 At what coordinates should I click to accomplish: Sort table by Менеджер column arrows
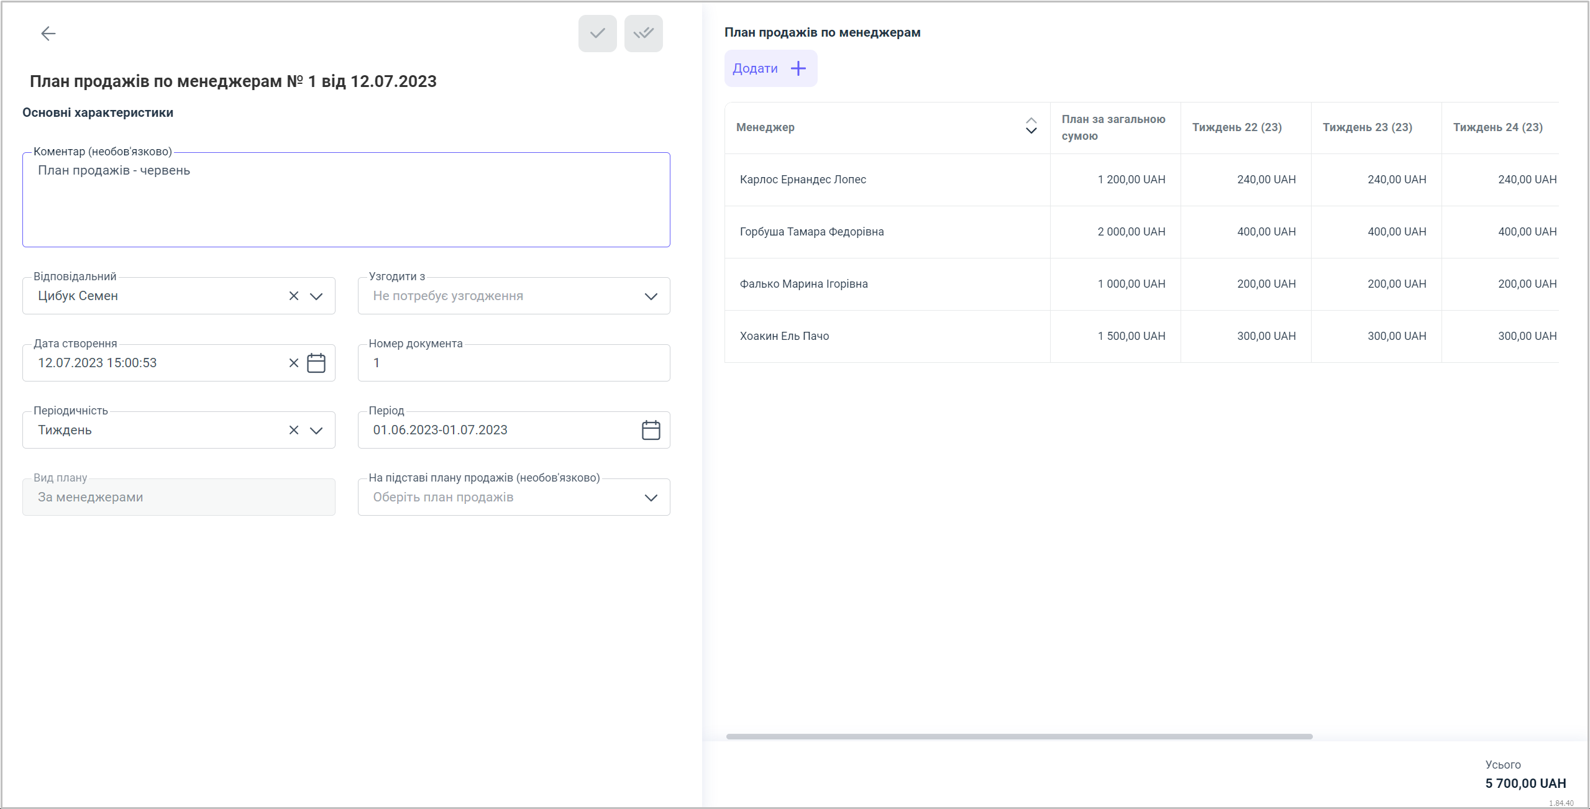click(1031, 126)
